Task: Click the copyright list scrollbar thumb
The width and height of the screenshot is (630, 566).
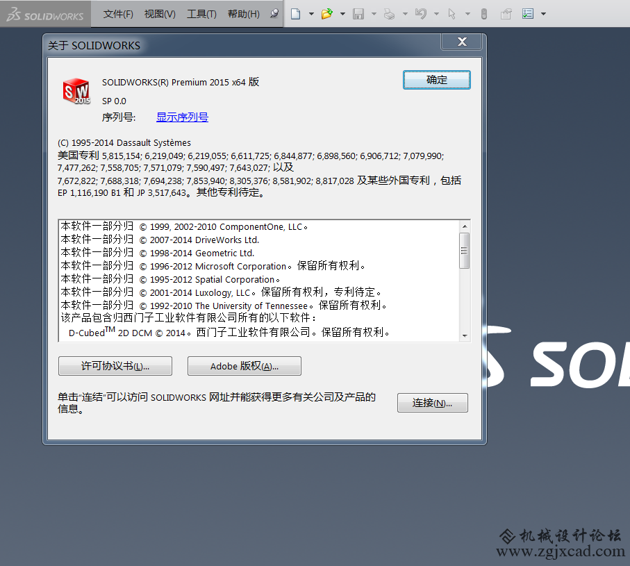Action: (465, 251)
